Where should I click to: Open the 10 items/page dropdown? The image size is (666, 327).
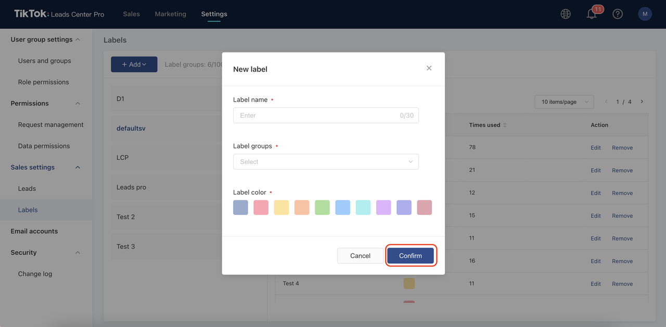coord(564,102)
